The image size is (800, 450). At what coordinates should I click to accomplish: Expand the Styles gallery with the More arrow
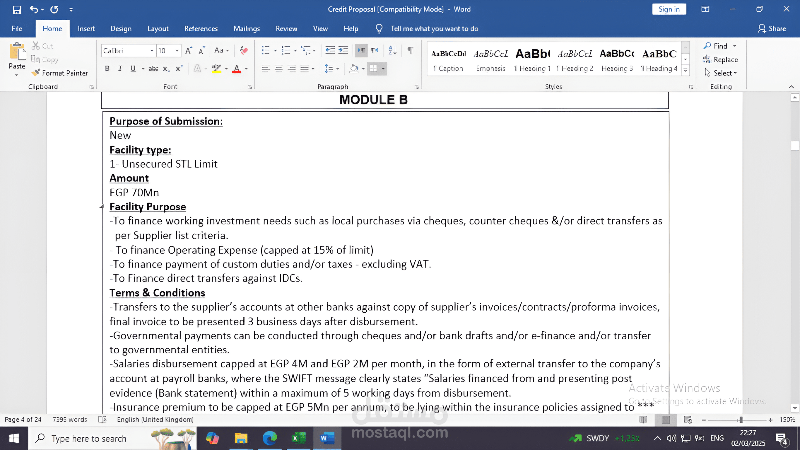pos(686,71)
